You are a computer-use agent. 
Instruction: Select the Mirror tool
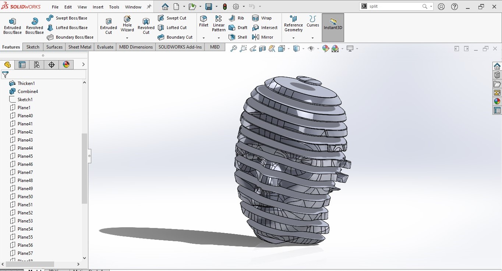click(x=263, y=37)
